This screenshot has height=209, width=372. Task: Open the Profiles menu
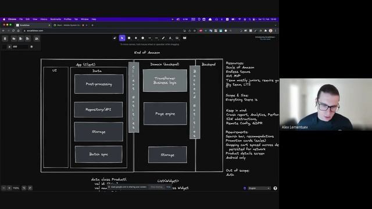click(67, 19)
